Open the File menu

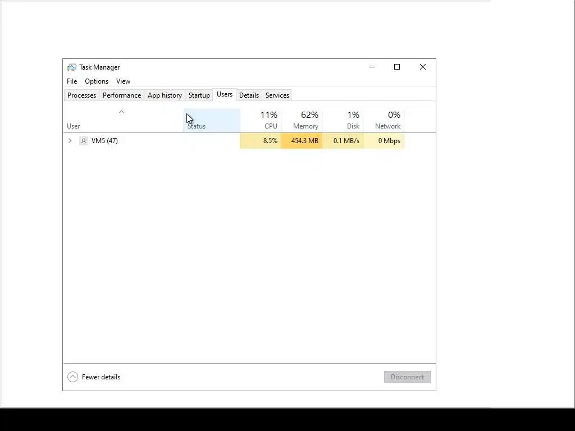(72, 81)
